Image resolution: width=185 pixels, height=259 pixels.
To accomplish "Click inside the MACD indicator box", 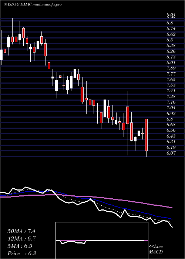I will click(x=102, y=240).
